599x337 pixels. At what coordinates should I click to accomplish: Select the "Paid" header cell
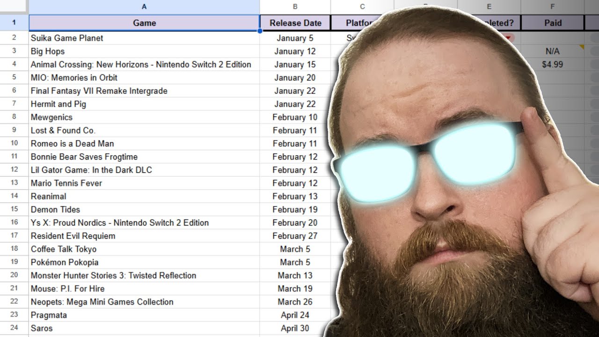point(553,22)
